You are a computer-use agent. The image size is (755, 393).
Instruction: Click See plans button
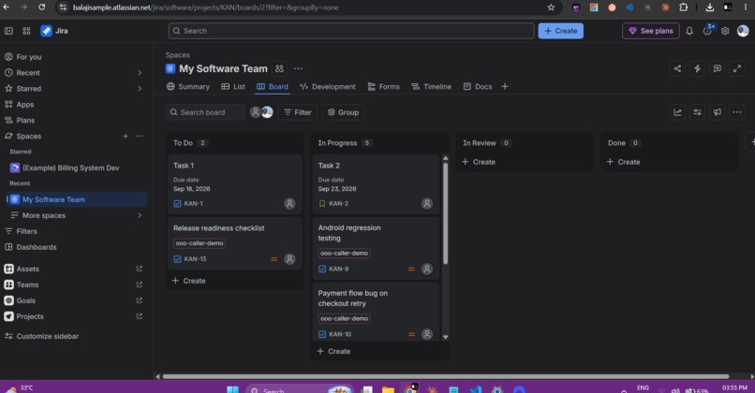(x=650, y=31)
